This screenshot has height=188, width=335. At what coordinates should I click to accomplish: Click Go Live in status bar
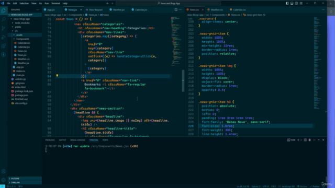pos(302,186)
